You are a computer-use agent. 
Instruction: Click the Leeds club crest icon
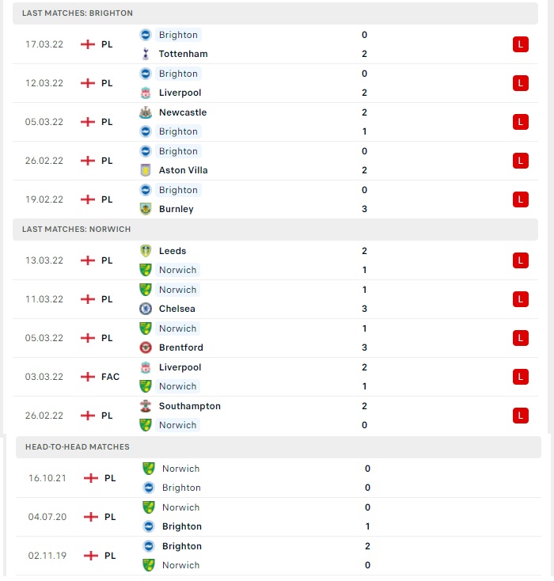(146, 251)
